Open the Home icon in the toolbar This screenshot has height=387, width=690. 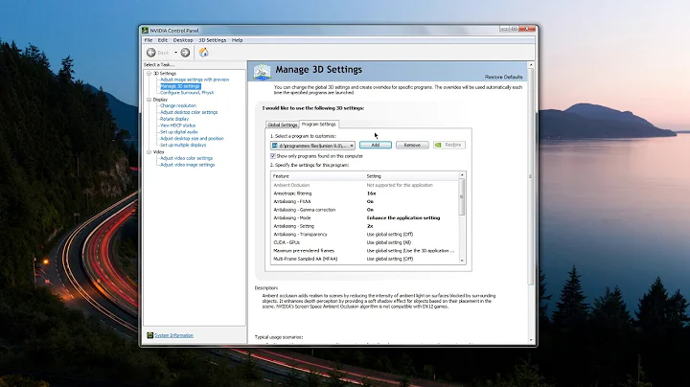[x=204, y=53]
